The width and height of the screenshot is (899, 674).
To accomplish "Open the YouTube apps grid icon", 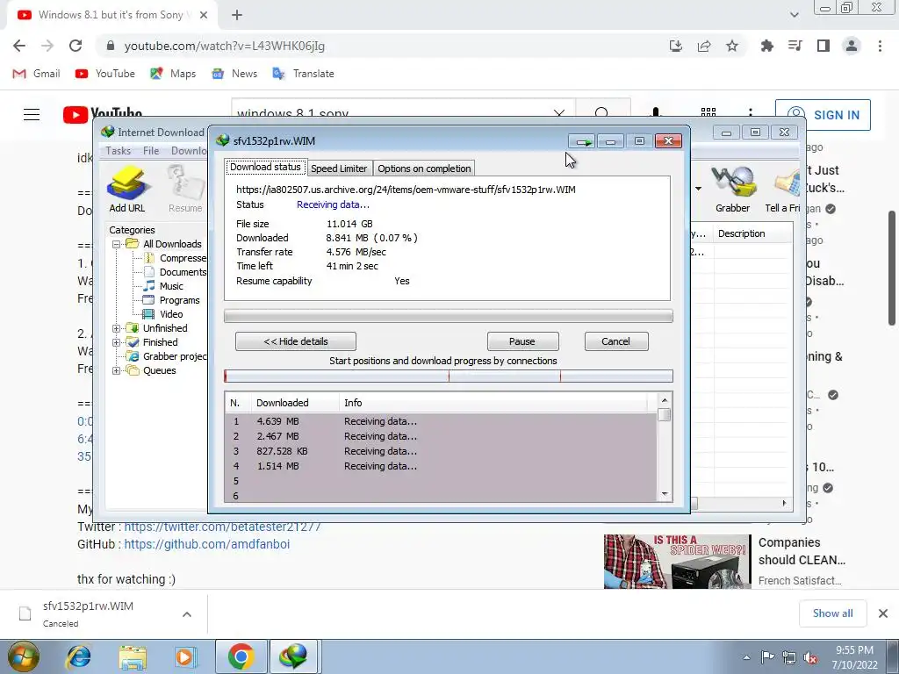I will pyautogui.click(x=708, y=113).
